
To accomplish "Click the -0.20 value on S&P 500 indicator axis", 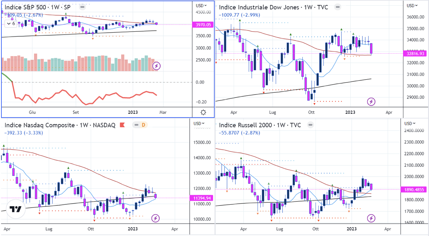I will pos(202,102).
